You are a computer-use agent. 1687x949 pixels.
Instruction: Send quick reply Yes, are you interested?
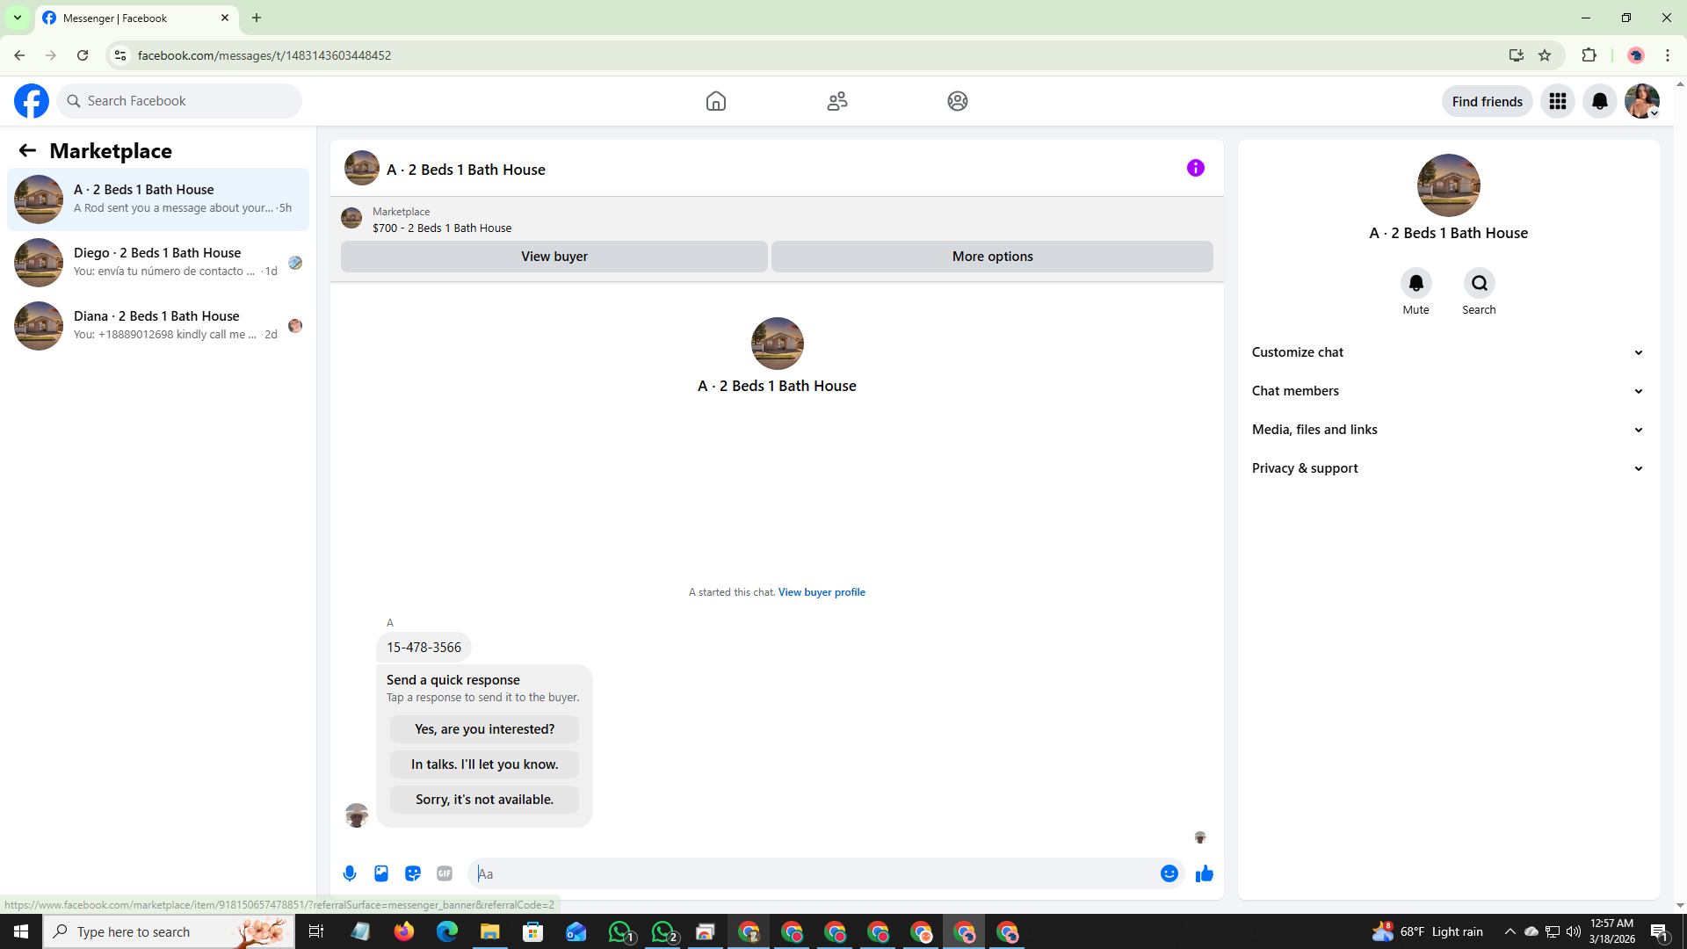tap(485, 729)
